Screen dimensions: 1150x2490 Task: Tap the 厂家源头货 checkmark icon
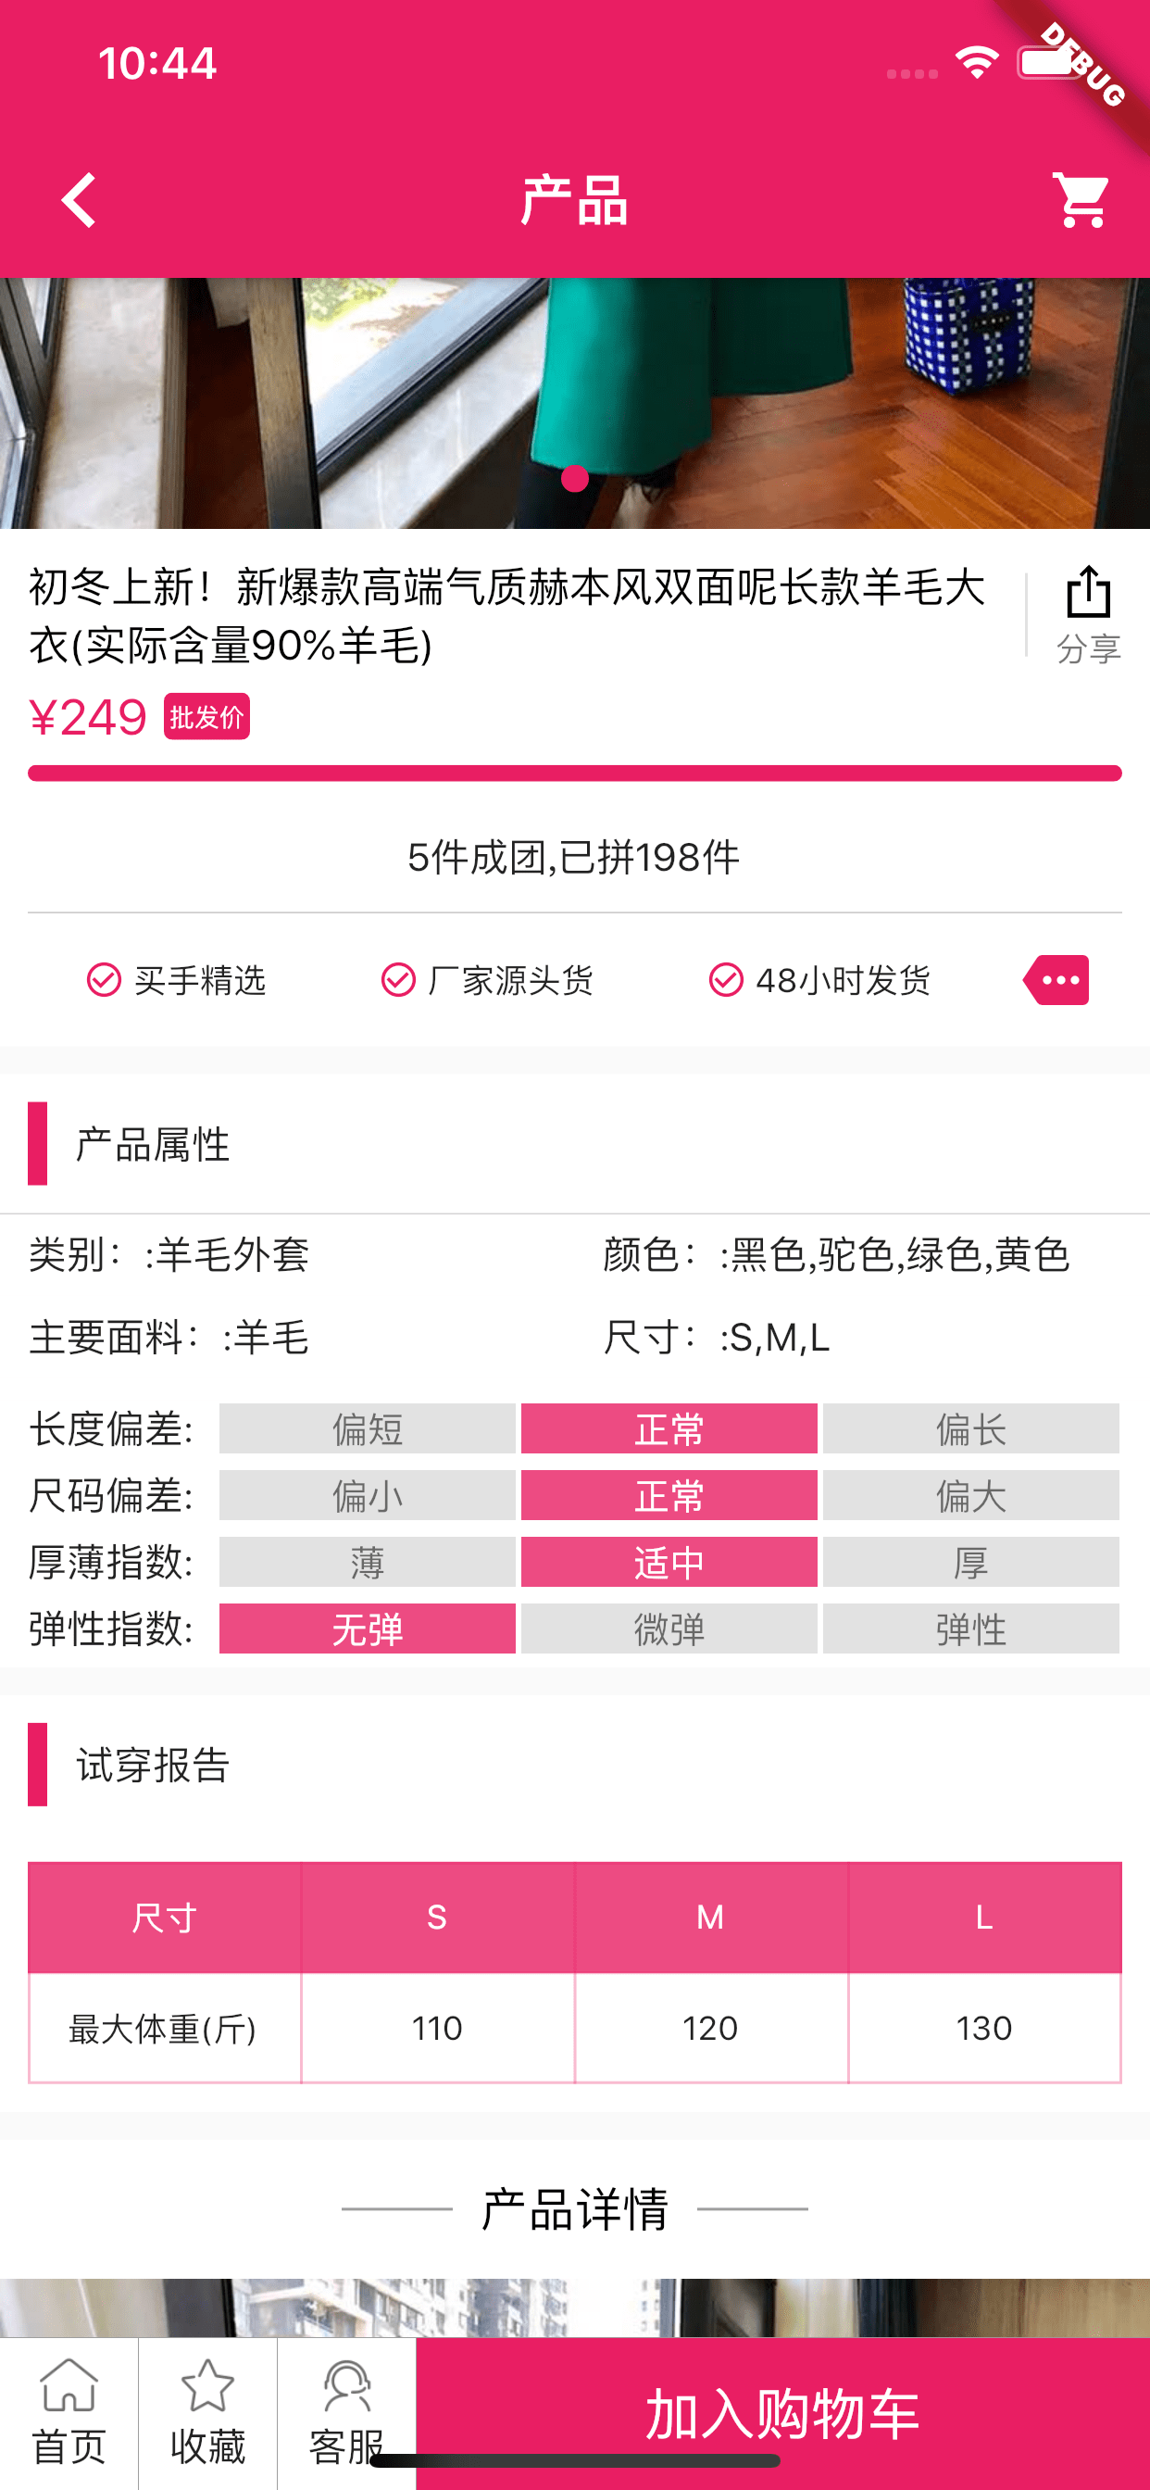(x=398, y=980)
